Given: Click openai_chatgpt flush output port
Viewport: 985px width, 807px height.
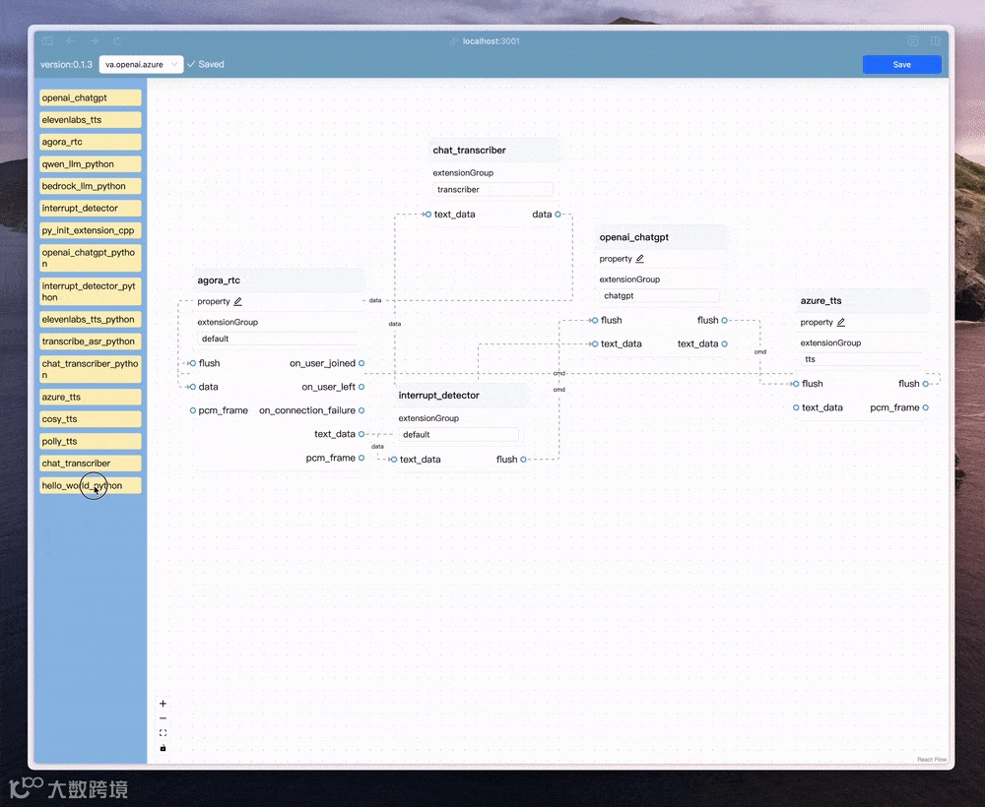Looking at the screenshot, I should point(724,320).
